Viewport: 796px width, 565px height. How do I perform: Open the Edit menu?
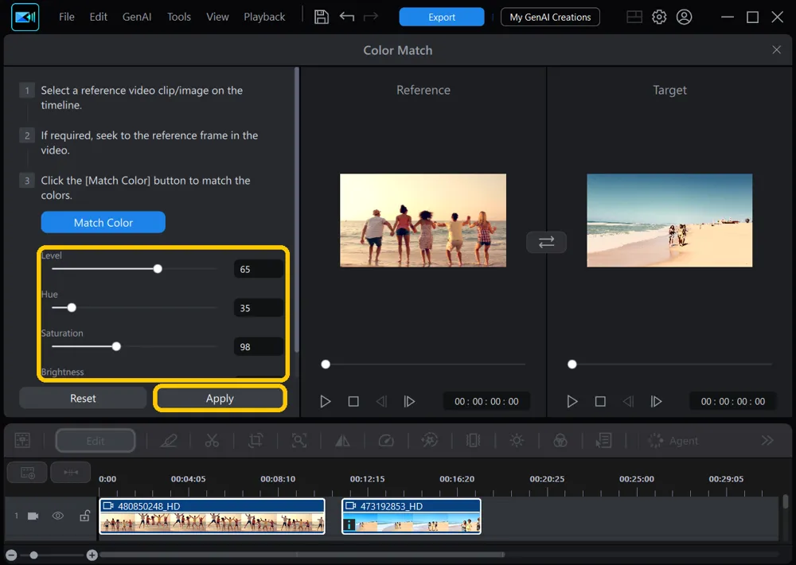coord(98,17)
